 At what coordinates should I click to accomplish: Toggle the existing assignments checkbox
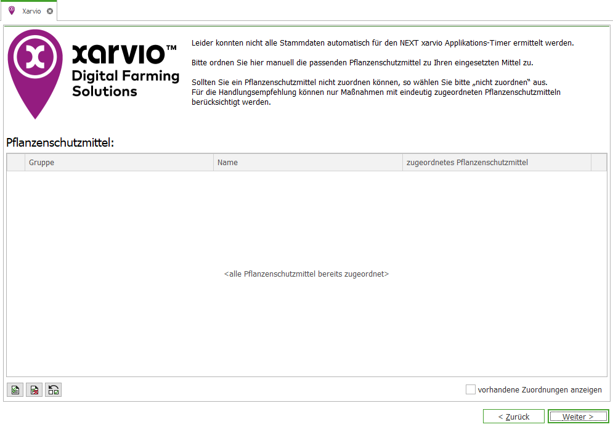[470, 389]
